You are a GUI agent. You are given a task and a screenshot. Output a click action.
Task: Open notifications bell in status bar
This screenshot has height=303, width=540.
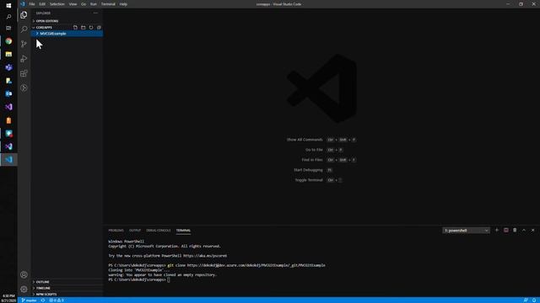click(x=534, y=300)
